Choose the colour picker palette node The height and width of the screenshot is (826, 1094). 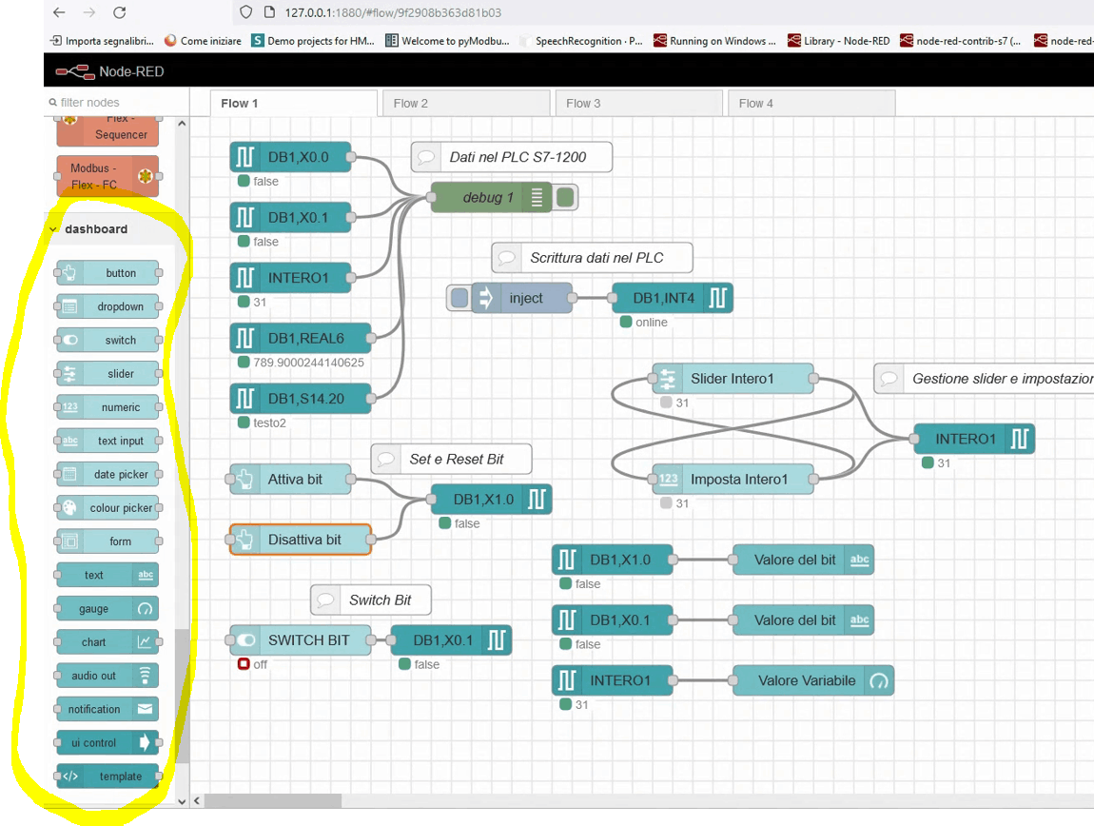click(x=107, y=507)
